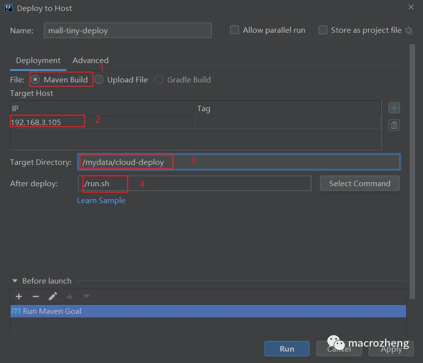
Task: Switch to the Deployment tab
Action: (x=38, y=61)
